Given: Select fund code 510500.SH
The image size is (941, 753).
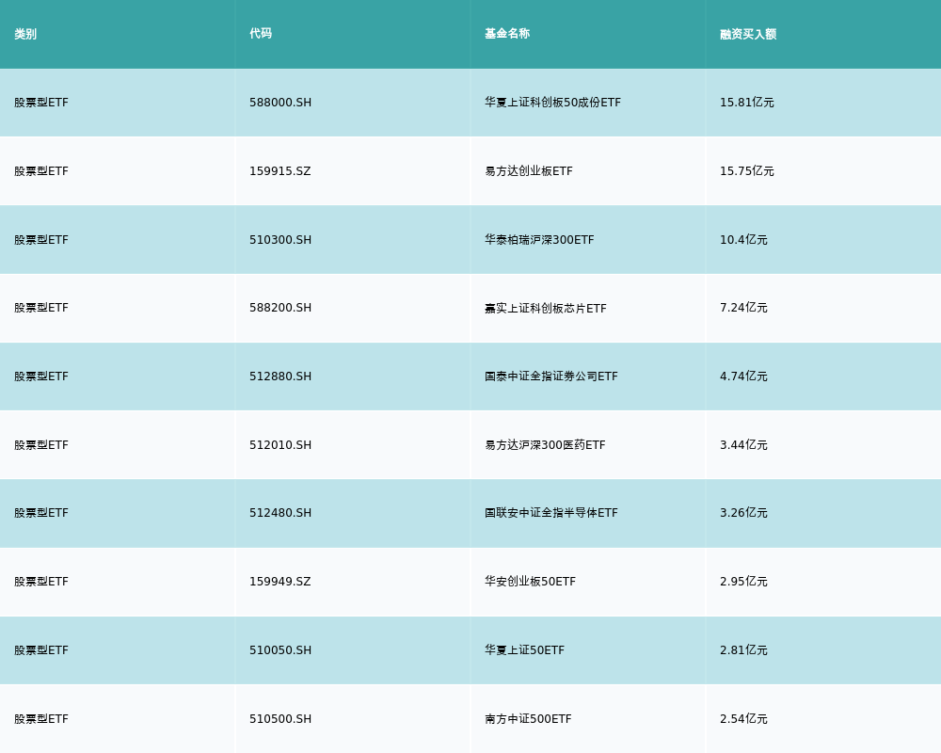Looking at the screenshot, I should (280, 719).
